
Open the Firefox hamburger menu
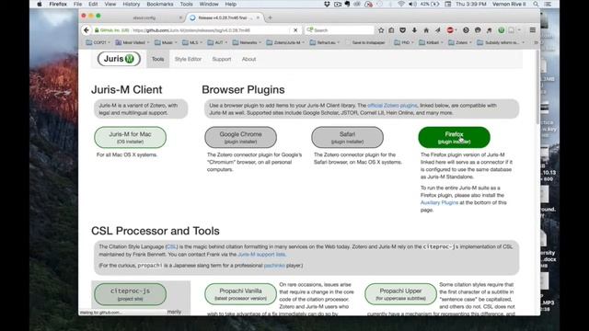[x=533, y=30]
